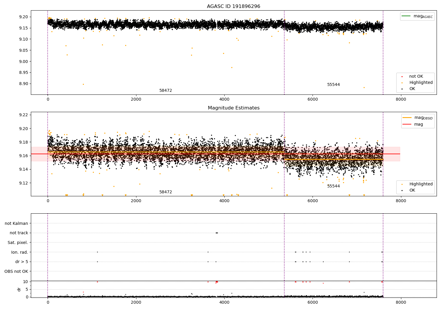Click the 5 y-tick on the dr axis
The width and height of the screenshot is (441, 309).
click(x=27, y=289)
